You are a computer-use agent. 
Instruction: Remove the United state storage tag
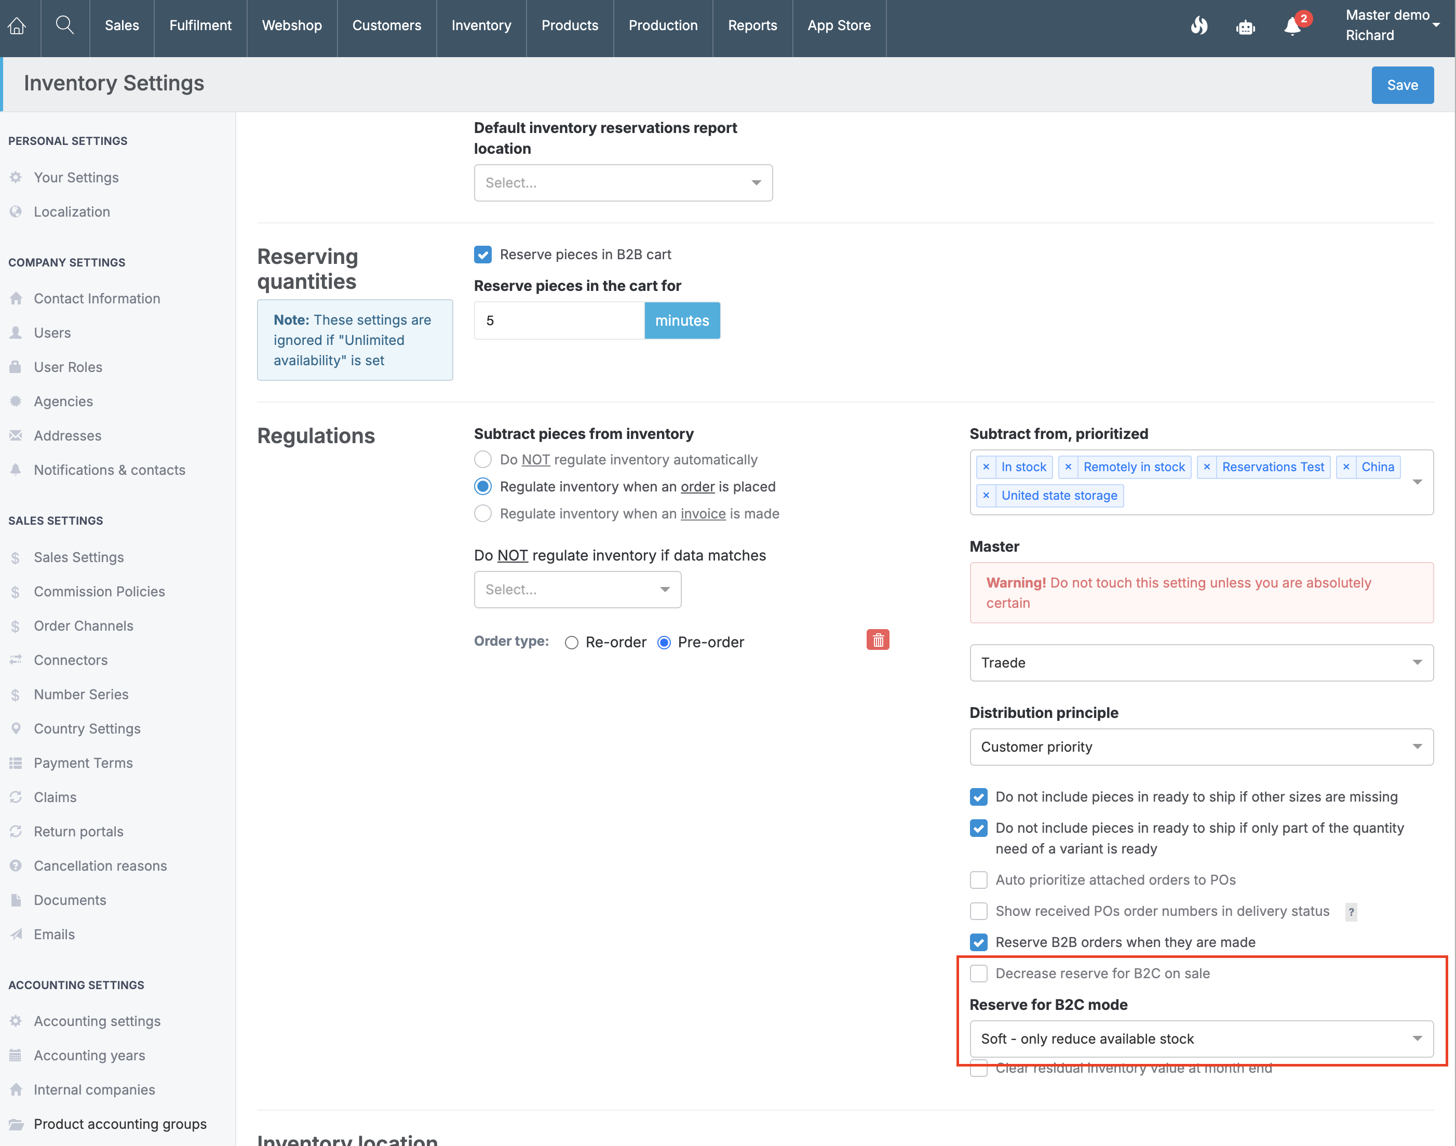pos(985,496)
